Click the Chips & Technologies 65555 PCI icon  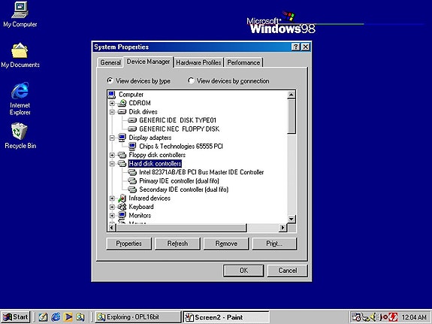(132, 146)
